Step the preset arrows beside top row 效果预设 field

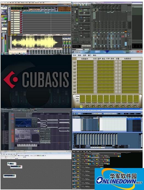[140, 62]
